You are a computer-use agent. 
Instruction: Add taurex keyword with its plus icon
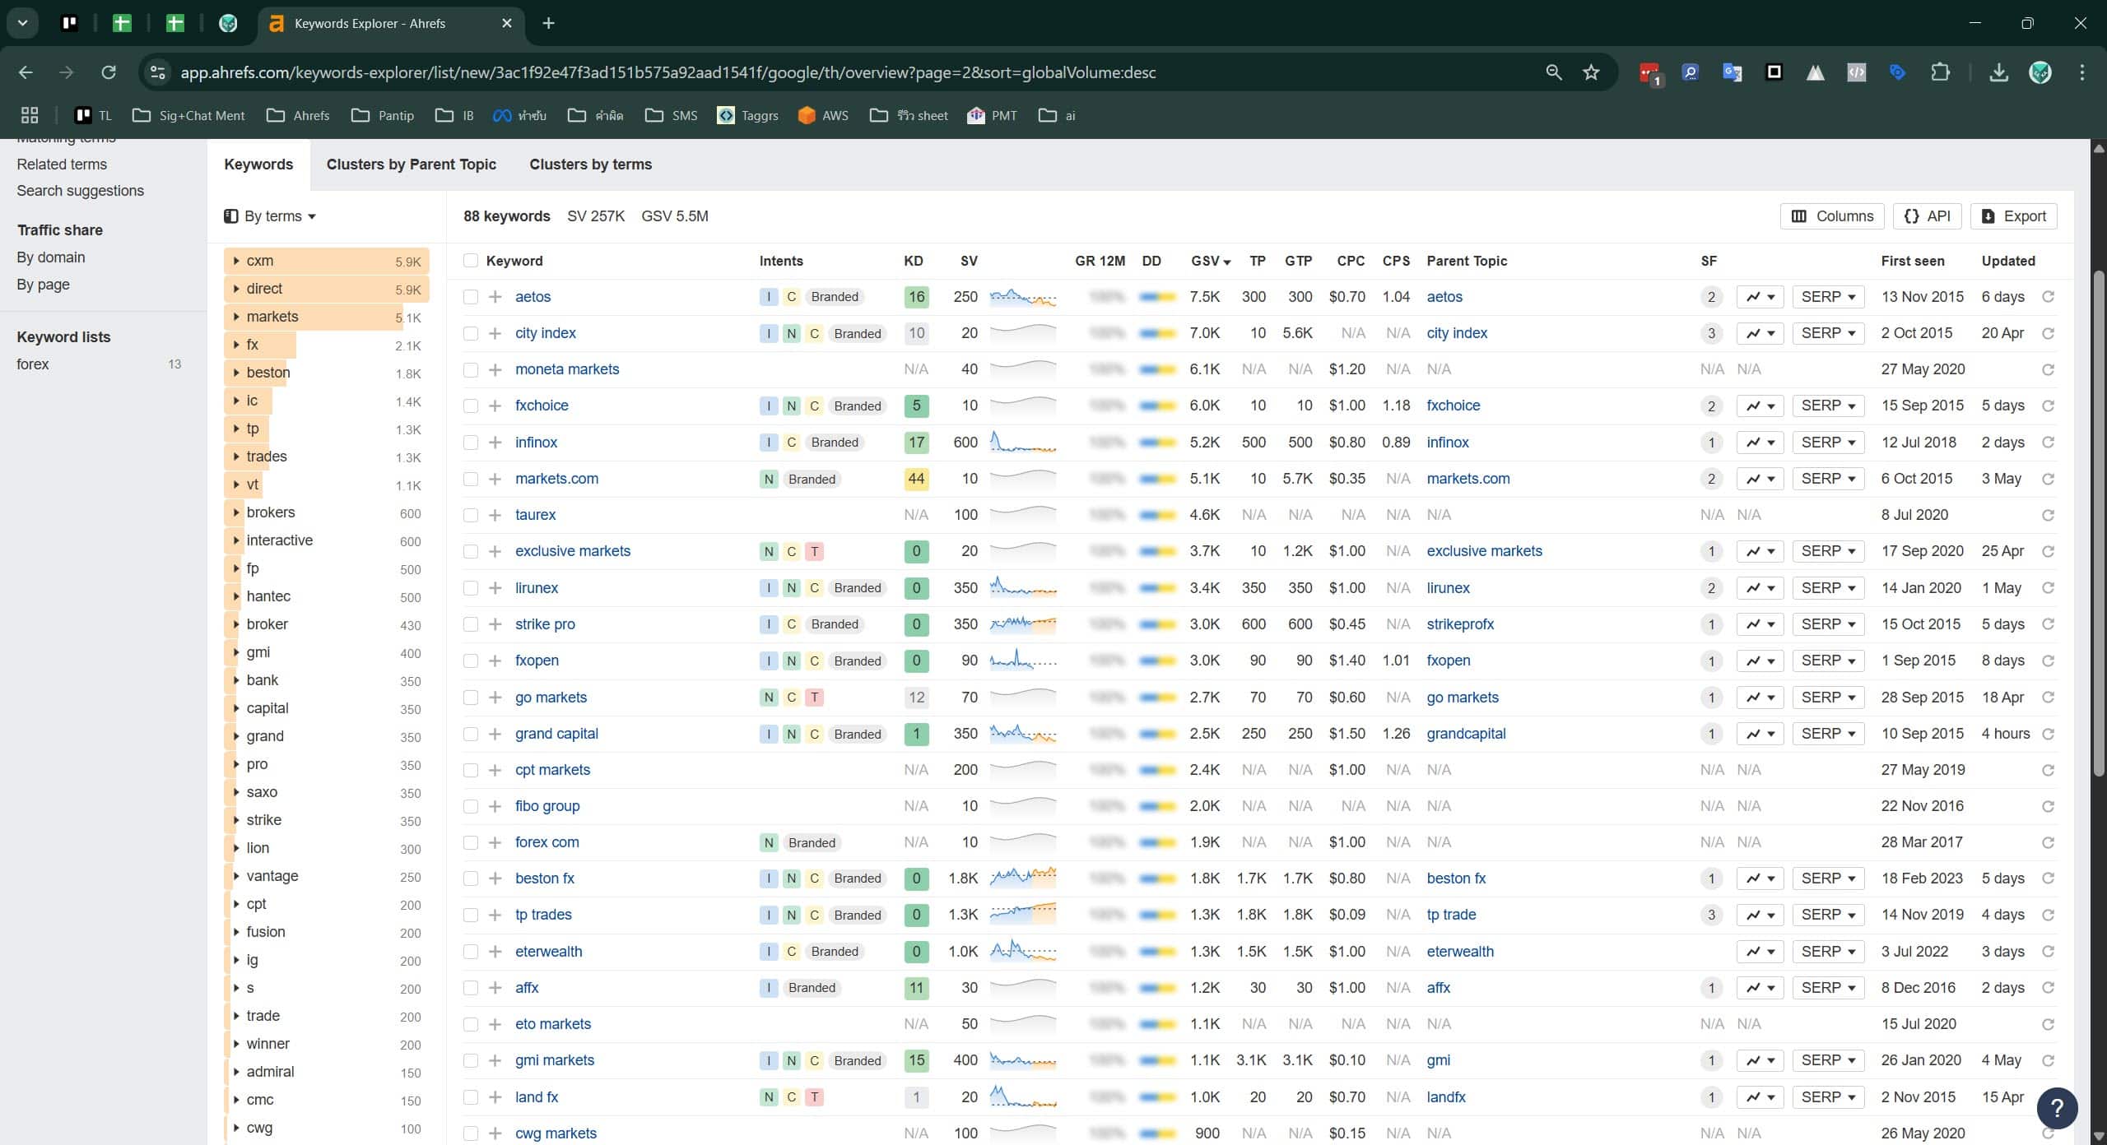(x=495, y=515)
